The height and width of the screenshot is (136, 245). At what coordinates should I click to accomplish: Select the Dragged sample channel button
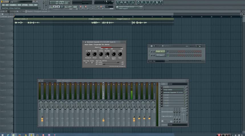pyautogui.click(x=160, y=51)
